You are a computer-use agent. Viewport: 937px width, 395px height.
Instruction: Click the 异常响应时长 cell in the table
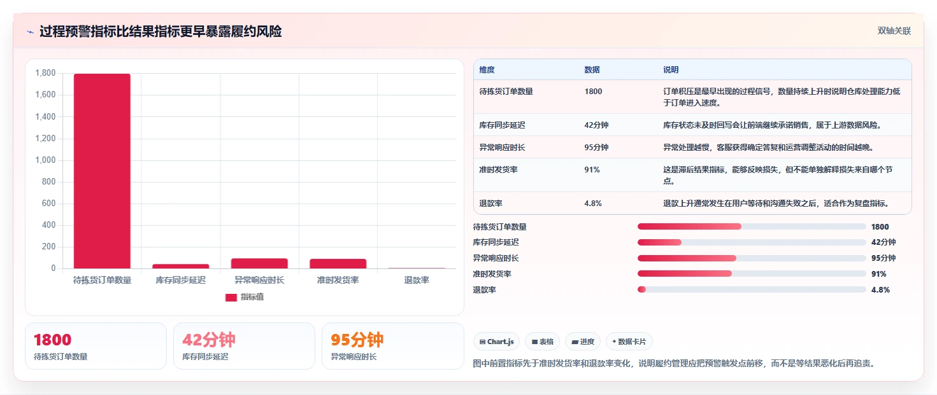[502, 148]
